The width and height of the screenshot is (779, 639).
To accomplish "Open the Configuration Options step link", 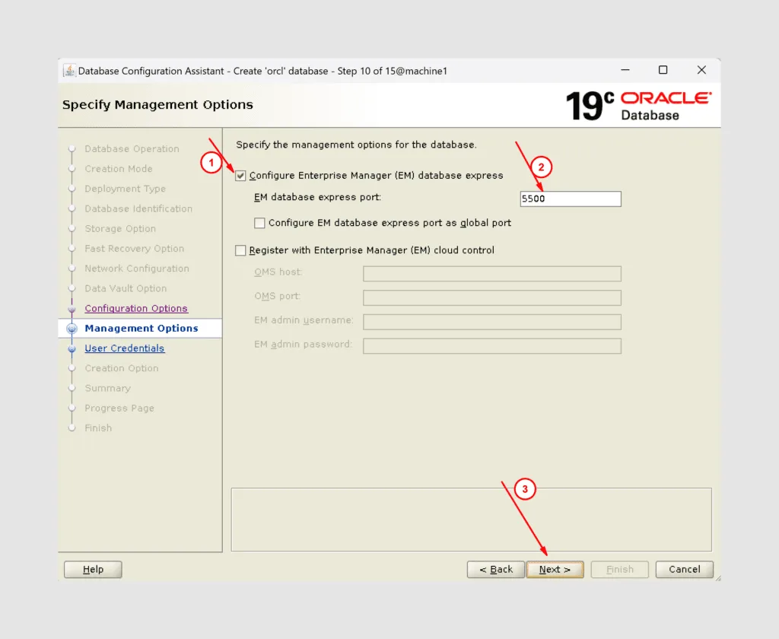I will point(136,308).
